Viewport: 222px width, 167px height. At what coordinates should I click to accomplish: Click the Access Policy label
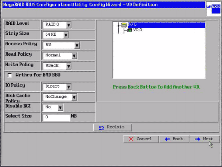tap(21, 44)
